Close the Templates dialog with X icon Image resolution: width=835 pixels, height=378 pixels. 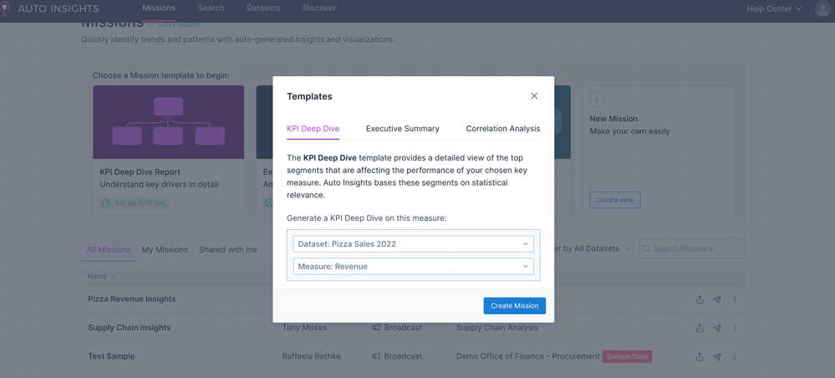click(534, 96)
